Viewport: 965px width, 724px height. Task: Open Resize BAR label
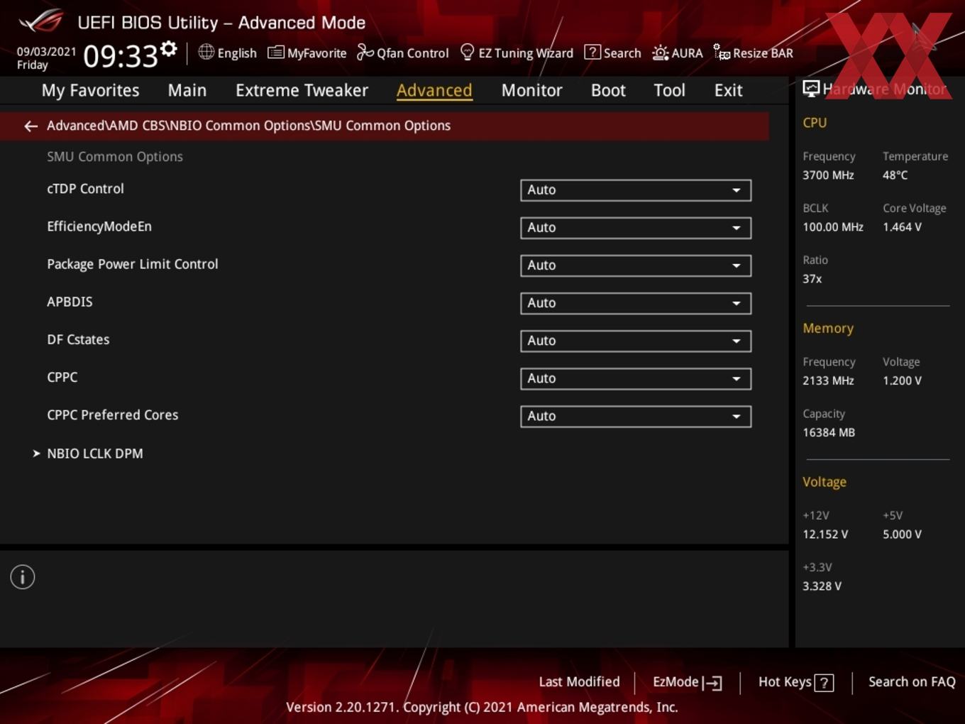point(763,53)
